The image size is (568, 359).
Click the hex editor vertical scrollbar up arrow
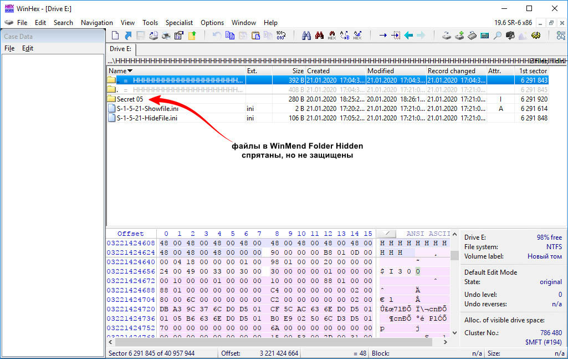[454, 234]
